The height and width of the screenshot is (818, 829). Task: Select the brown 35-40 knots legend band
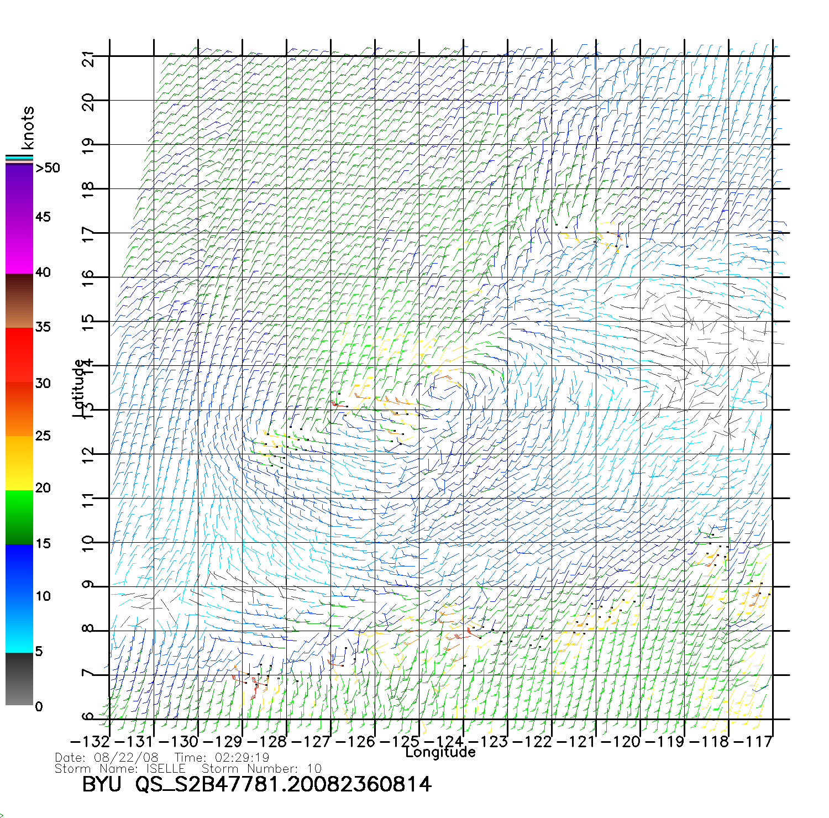coord(19,301)
